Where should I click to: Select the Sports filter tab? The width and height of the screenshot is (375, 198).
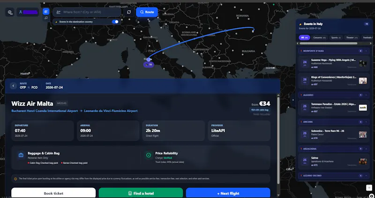pos(336,38)
